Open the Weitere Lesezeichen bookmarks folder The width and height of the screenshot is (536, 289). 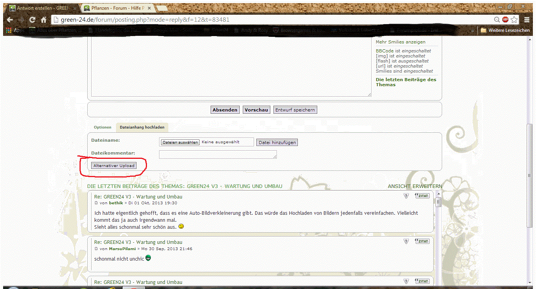click(505, 30)
